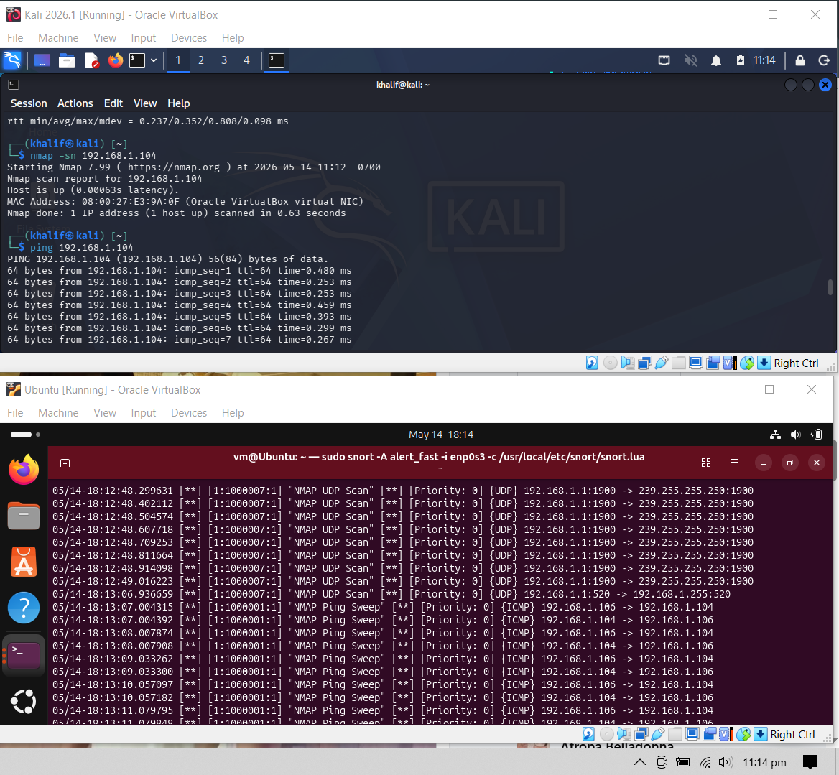
Task: Open Files from the Ubuntu dock
Action: (24, 516)
